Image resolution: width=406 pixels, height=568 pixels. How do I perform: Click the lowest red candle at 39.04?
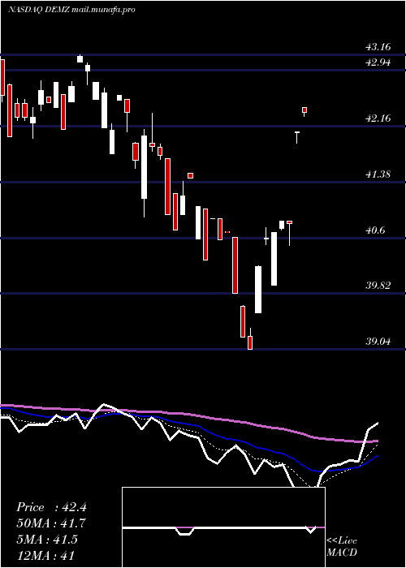(x=250, y=342)
